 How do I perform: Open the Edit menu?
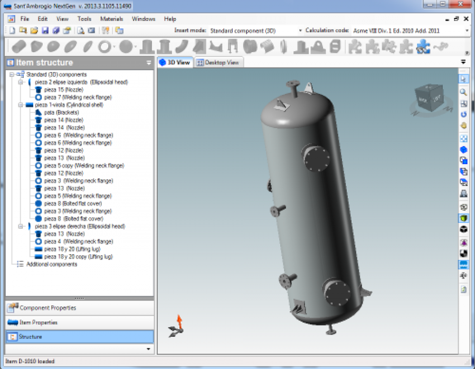point(42,19)
